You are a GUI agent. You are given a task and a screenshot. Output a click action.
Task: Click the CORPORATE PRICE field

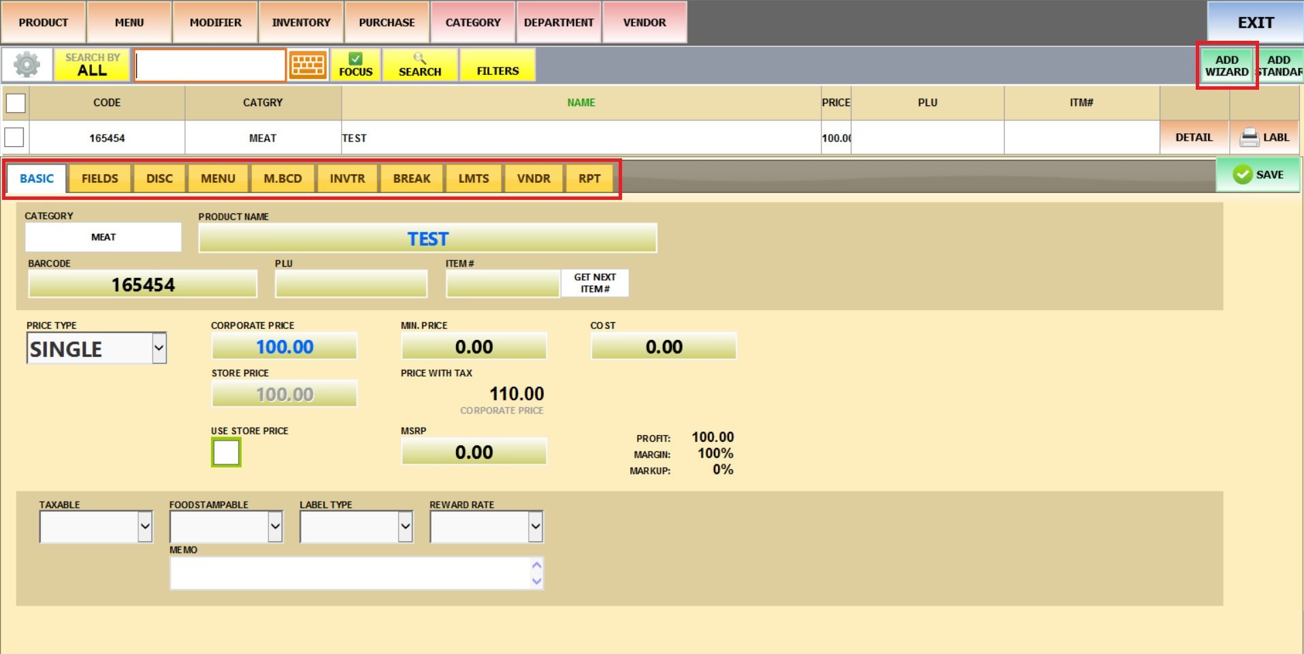284,347
